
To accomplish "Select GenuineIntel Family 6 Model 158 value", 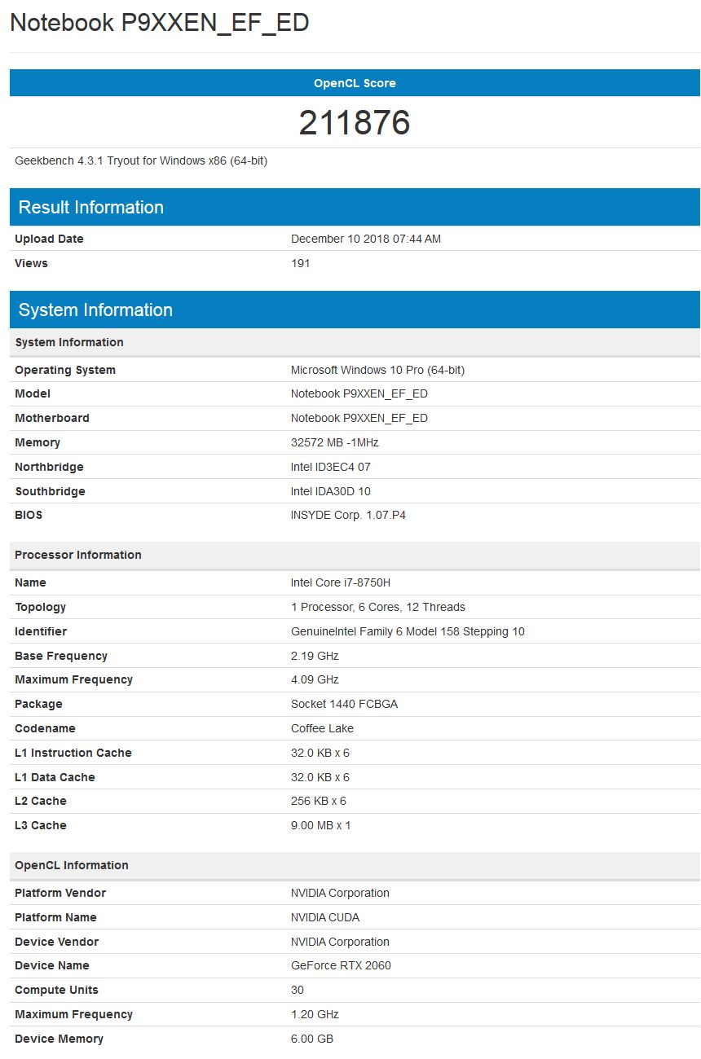I will pyautogui.click(x=408, y=631).
